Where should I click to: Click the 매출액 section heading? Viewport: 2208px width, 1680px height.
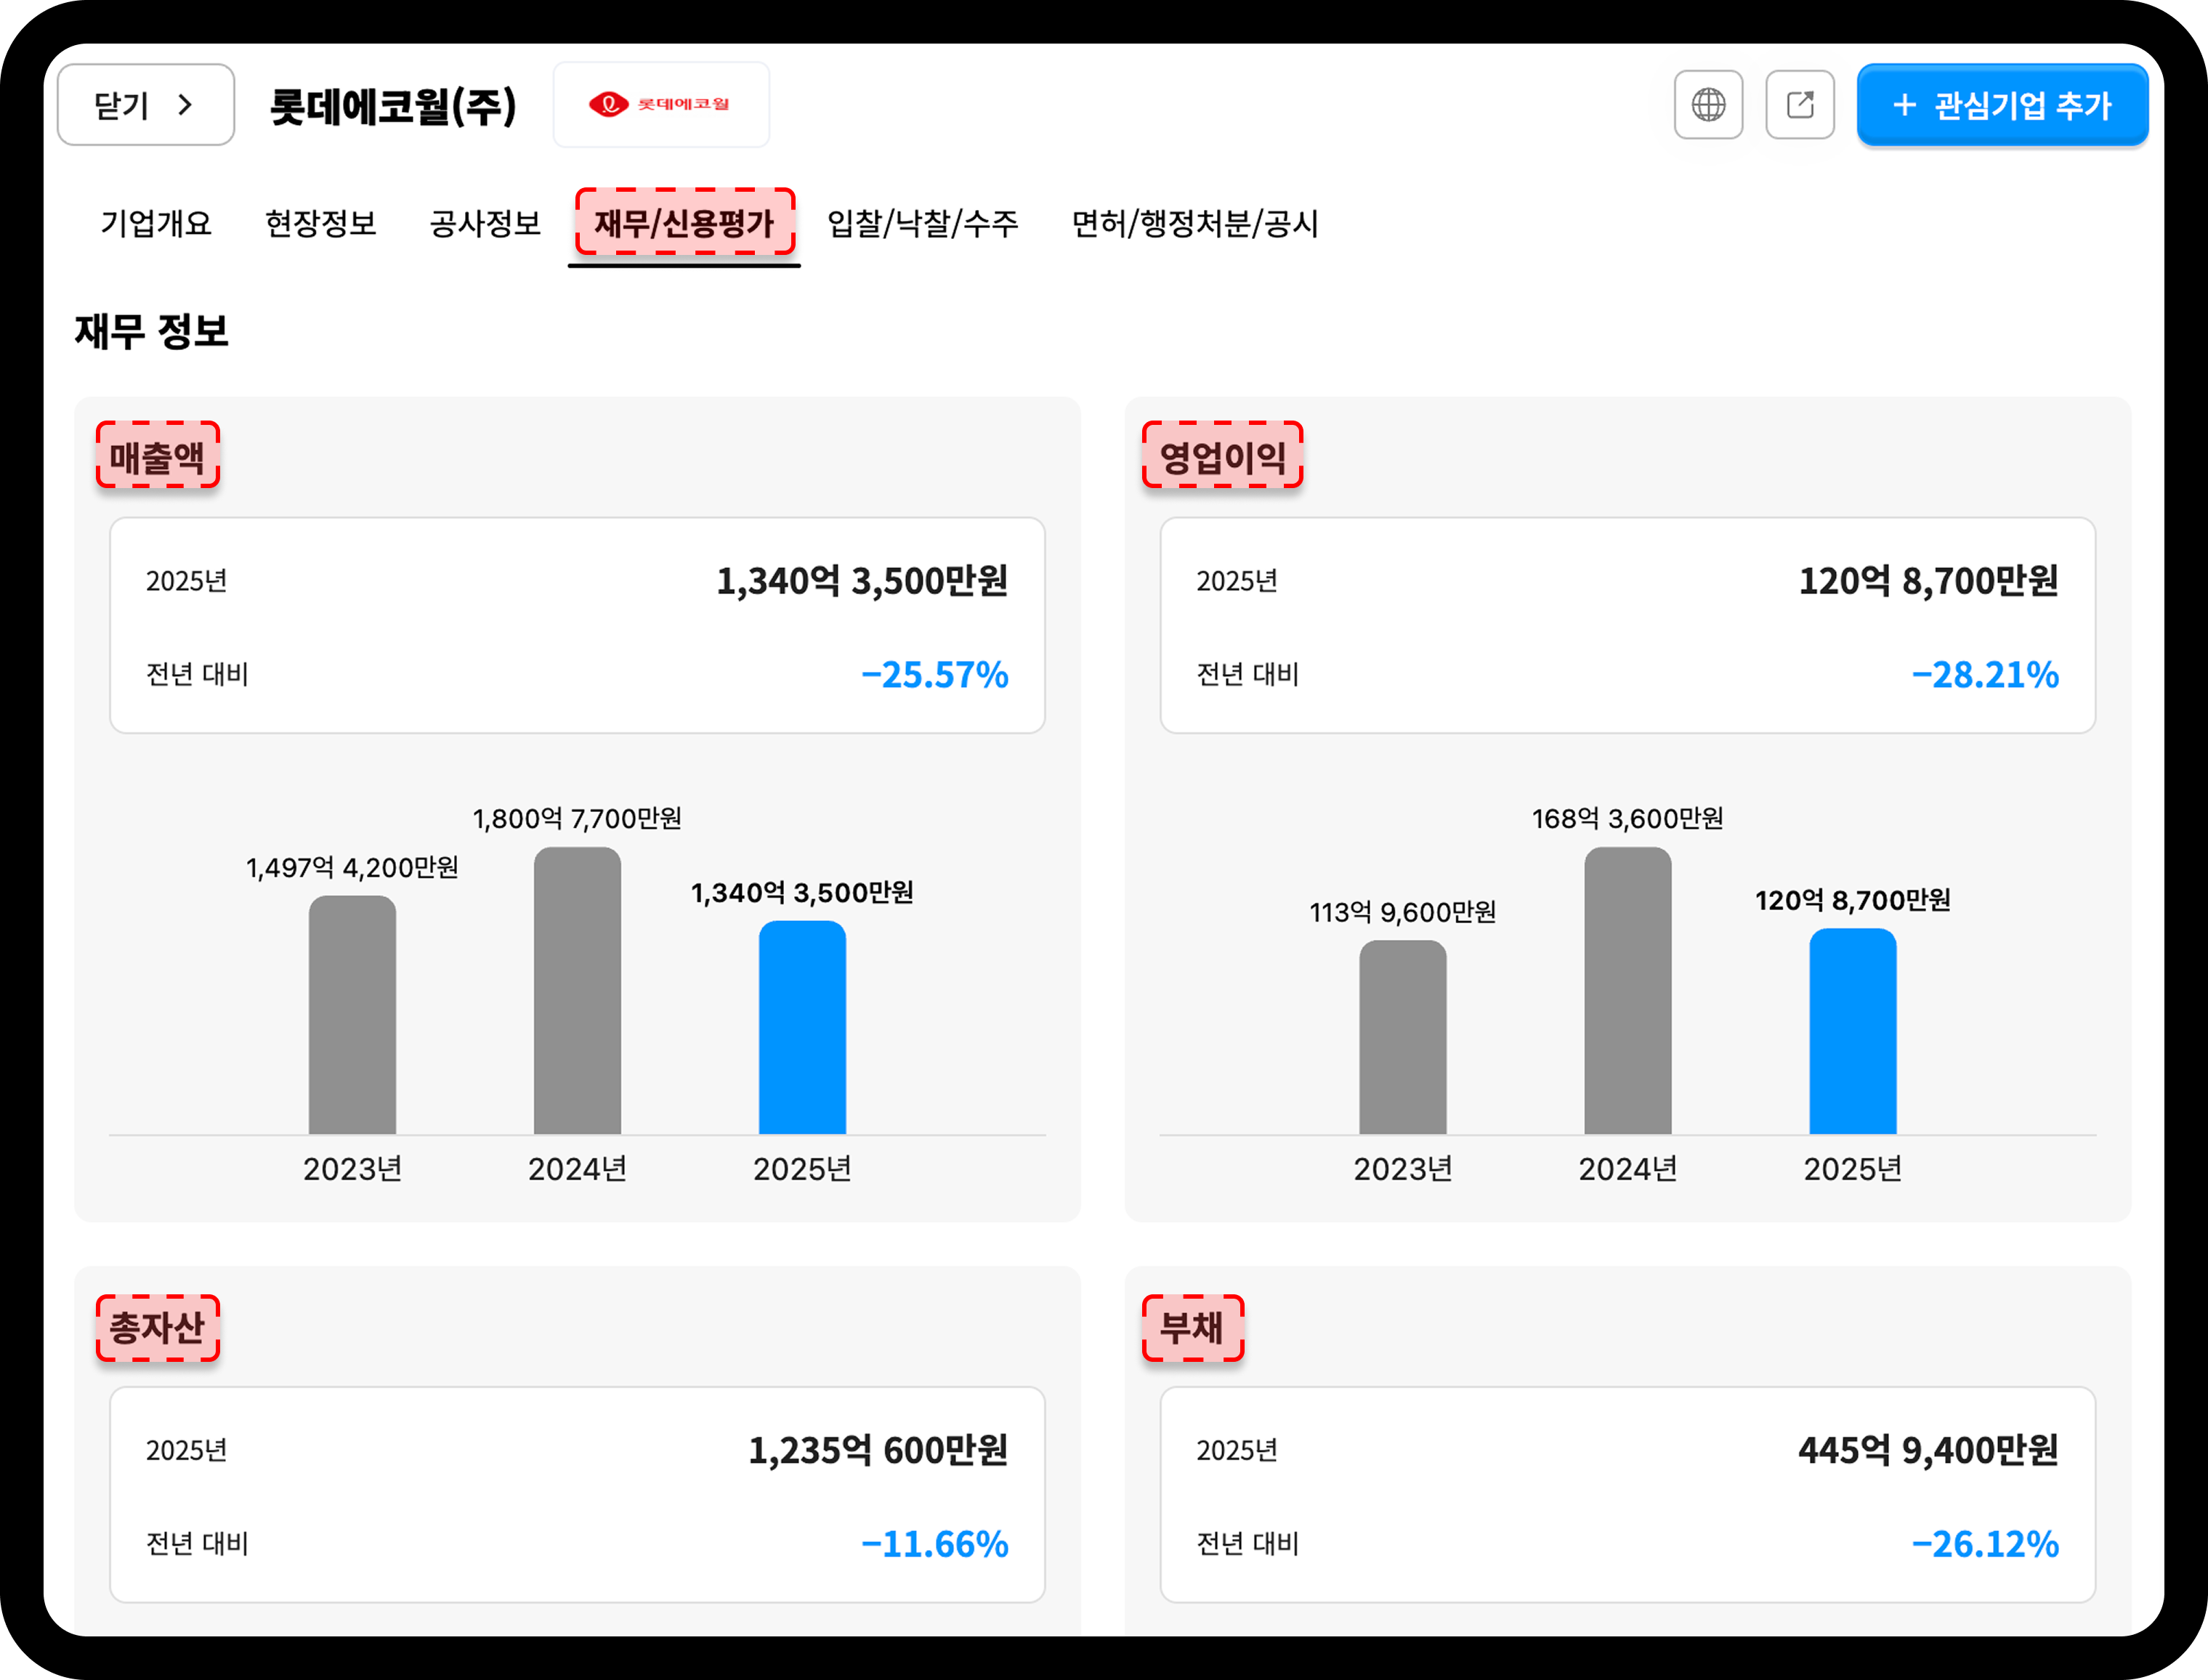(157, 456)
